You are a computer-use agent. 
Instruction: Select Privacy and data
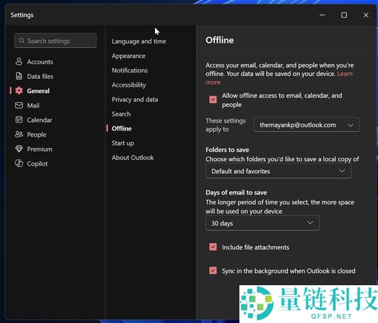(x=135, y=99)
